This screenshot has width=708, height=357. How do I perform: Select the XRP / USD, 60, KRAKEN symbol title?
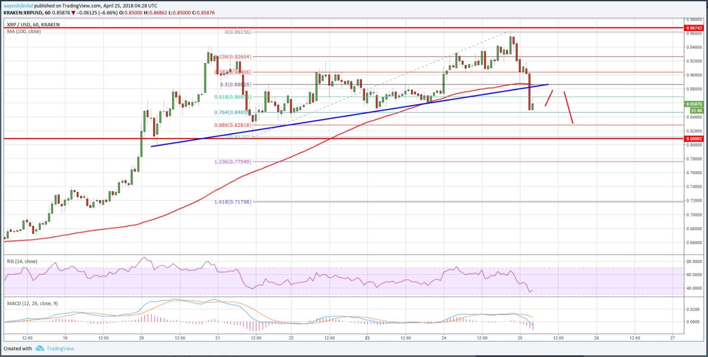click(33, 25)
